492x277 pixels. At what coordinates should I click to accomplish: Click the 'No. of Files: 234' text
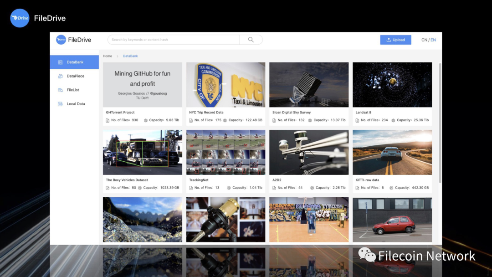click(x=374, y=120)
